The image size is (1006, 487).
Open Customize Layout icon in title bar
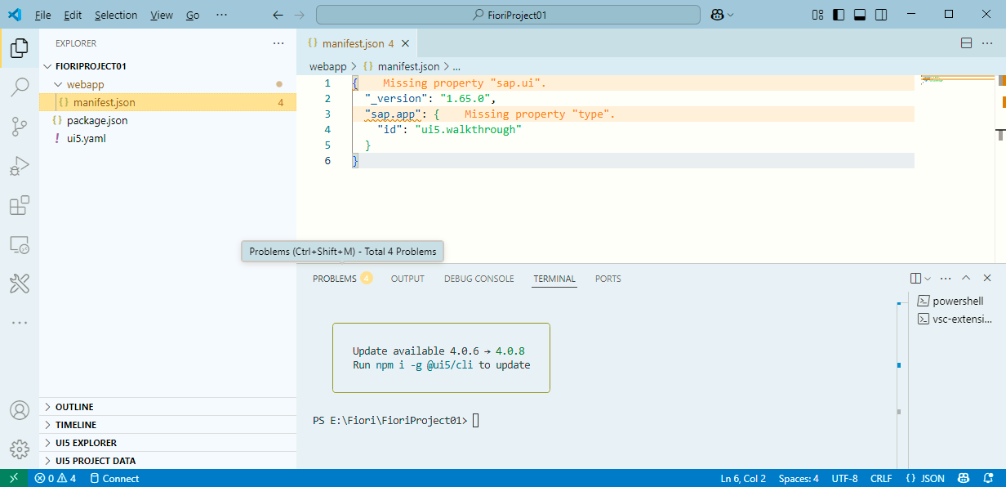tap(818, 15)
